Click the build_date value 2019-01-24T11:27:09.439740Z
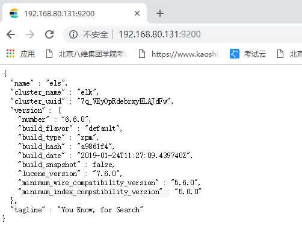The width and height of the screenshot is (302, 231). [134, 156]
